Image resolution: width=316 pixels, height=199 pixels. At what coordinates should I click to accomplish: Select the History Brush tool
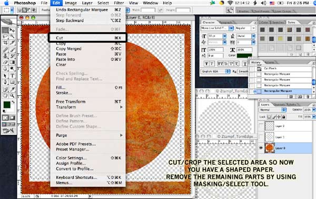point(12,56)
